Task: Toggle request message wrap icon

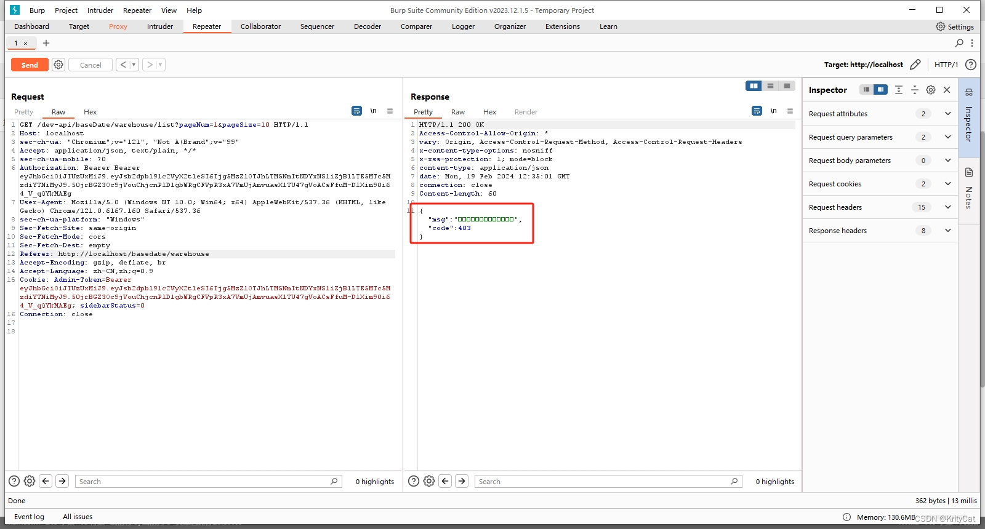Action: (x=356, y=111)
